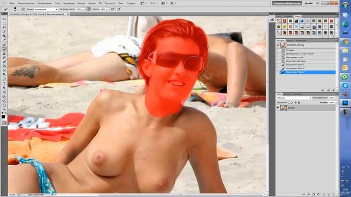Toggle tablet pressure for opacity

coord(89,9)
